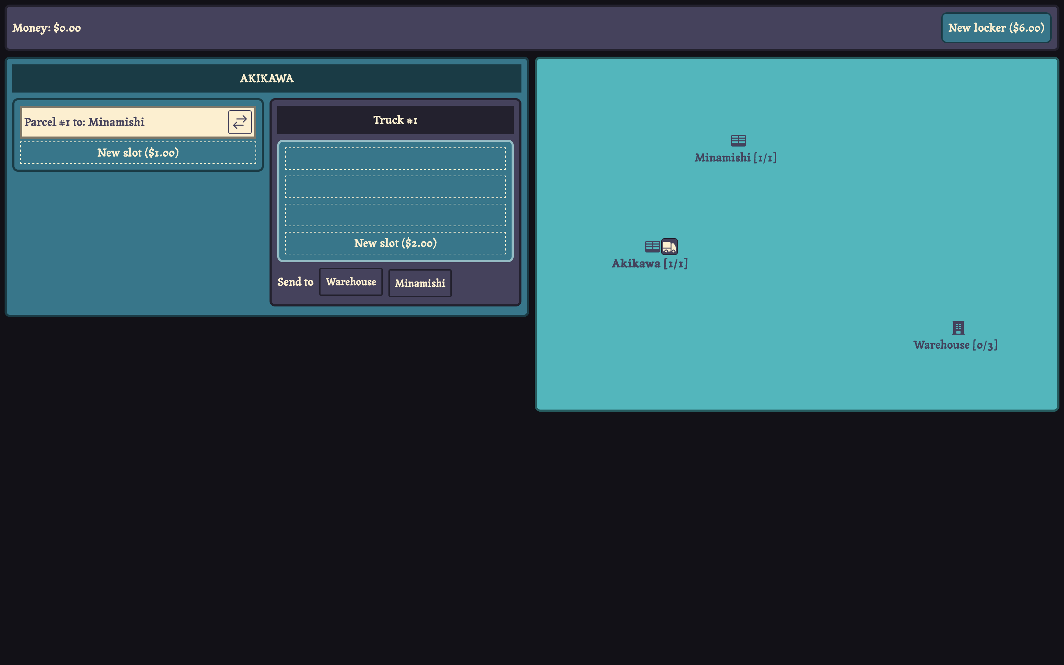1064x665 pixels.
Task: Buy a new locker slot for $1.00
Action: (138, 153)
